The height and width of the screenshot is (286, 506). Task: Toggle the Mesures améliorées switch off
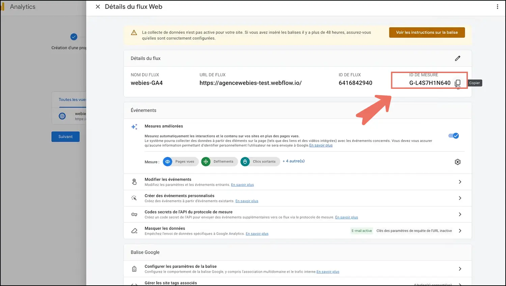pos(453,136)
